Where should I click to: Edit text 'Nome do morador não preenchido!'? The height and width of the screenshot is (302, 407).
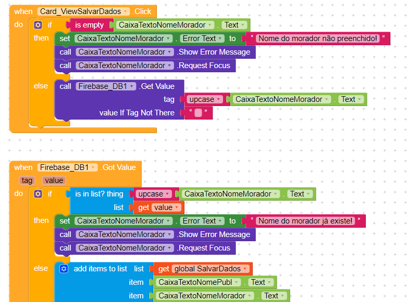(318, 38)
